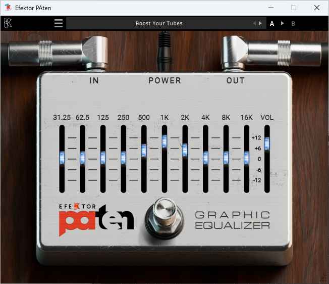Click the 1K band slider knob

point(164,142)
